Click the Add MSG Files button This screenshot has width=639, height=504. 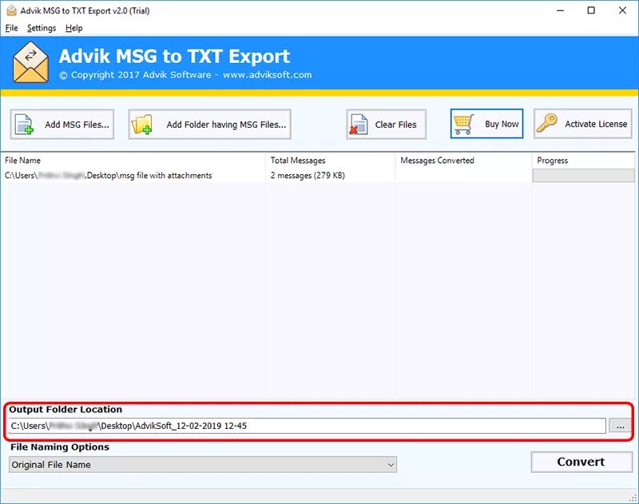coord(62,125)
